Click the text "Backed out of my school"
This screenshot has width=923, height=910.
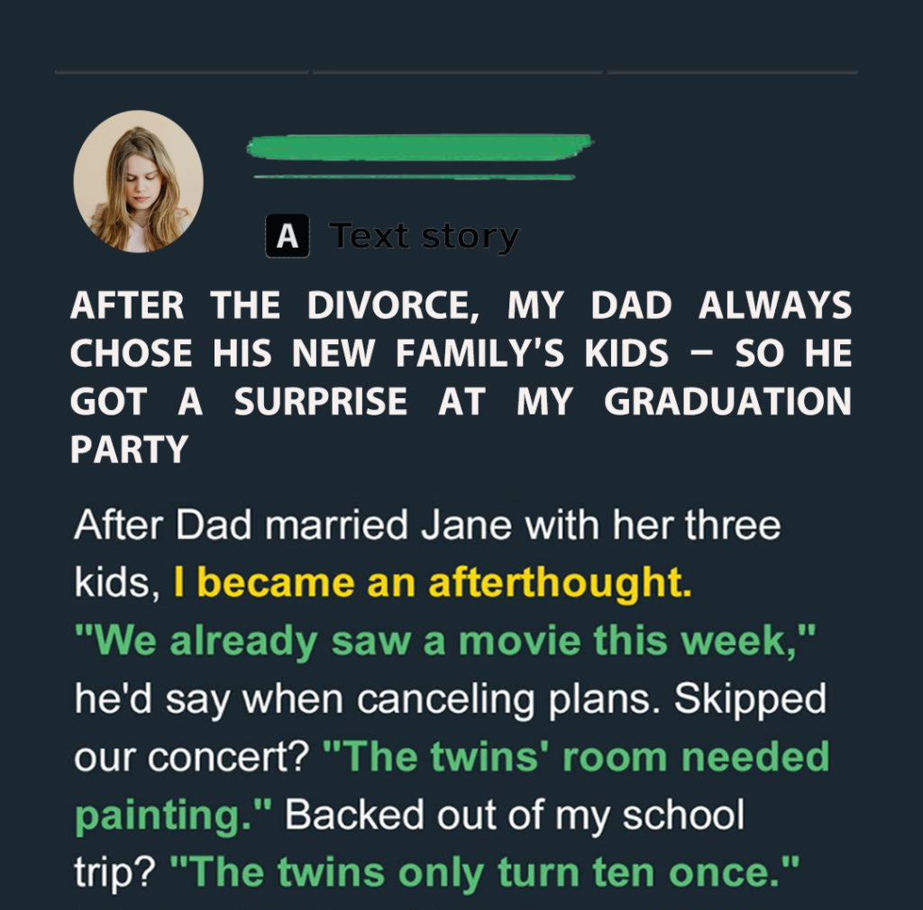coord(515,816)
